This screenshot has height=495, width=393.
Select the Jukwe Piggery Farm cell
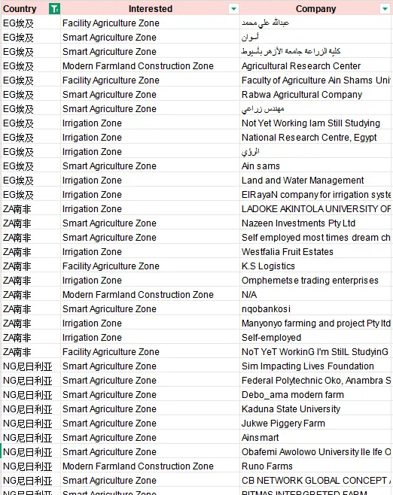point(315,424)
